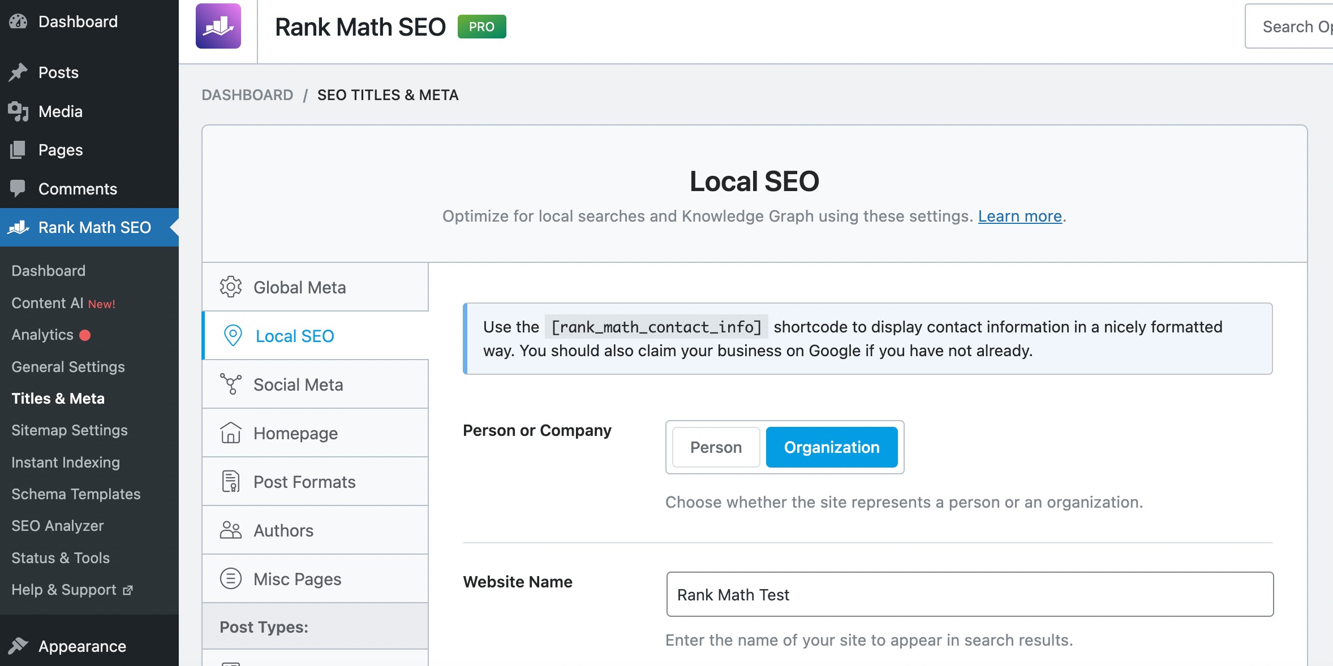Screen dimensions: 1333x666
Task: Open Status & Tools submenu
Action: (x=61, y=558)
